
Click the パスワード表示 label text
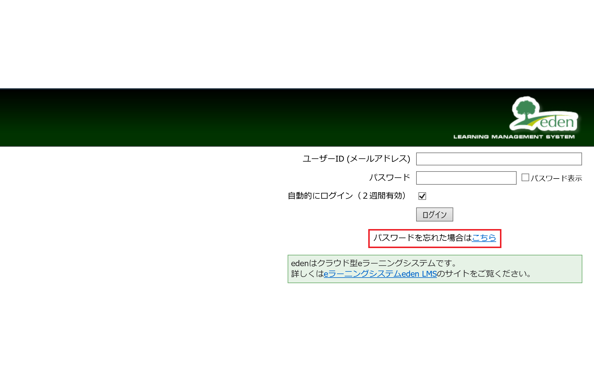click(556, 178)
